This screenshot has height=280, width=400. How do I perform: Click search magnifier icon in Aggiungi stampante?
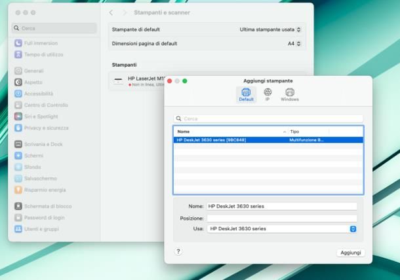point(178,118)
